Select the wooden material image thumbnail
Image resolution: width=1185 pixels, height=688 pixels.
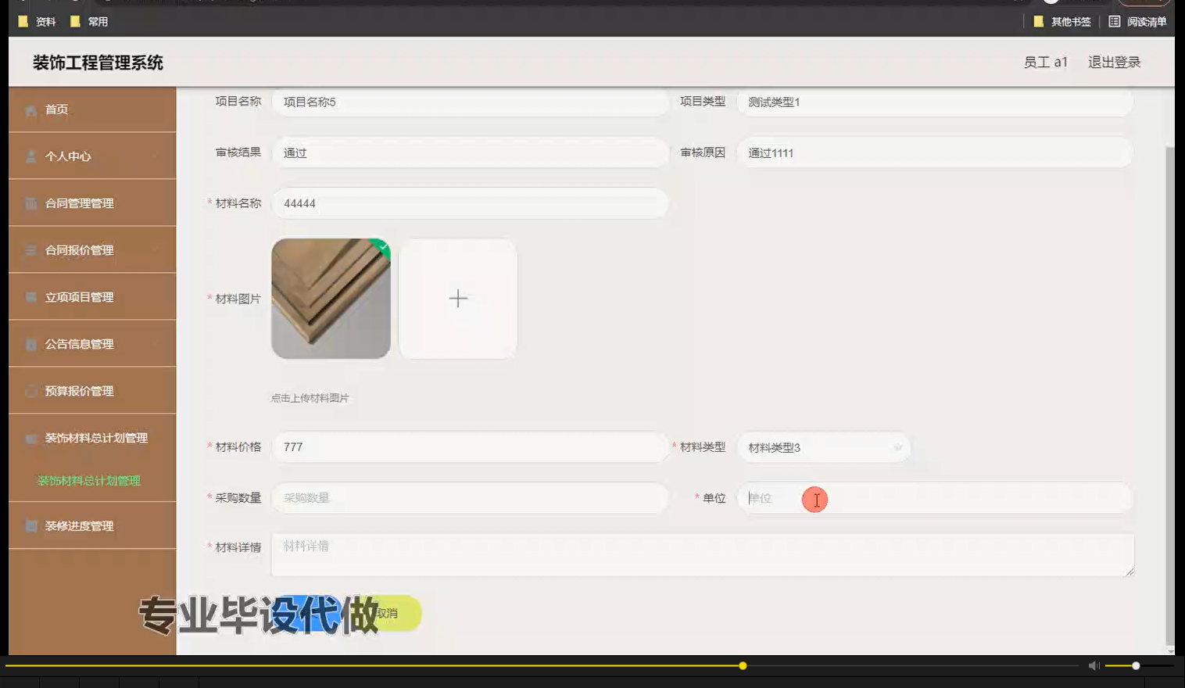click(331, 299)
